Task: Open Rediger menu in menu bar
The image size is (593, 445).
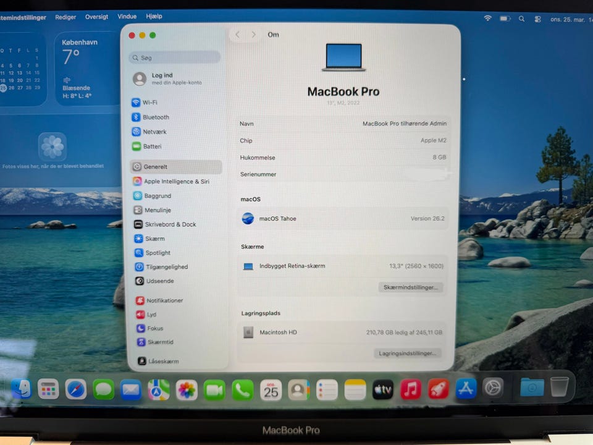Action: tap(65, 17)
